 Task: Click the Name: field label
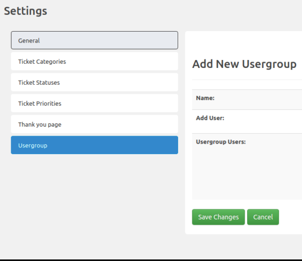point(205,98)
